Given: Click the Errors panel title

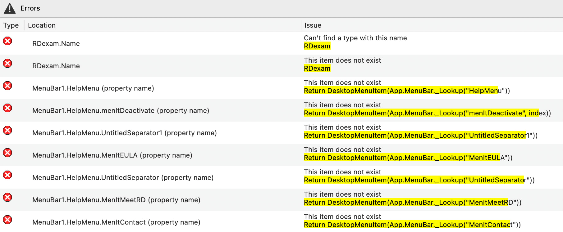Looking at the screenshot, I should [x=30, y=8].
